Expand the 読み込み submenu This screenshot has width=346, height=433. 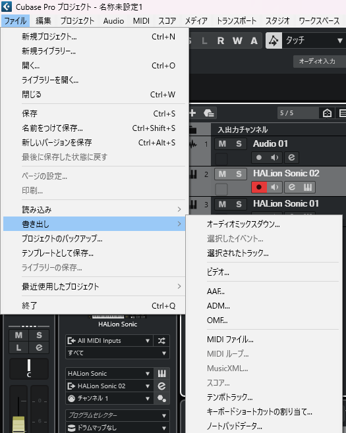pos(94,210)
